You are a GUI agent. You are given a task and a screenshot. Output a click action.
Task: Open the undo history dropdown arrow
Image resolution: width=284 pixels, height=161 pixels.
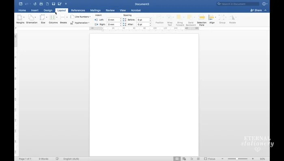click(30, 4)
